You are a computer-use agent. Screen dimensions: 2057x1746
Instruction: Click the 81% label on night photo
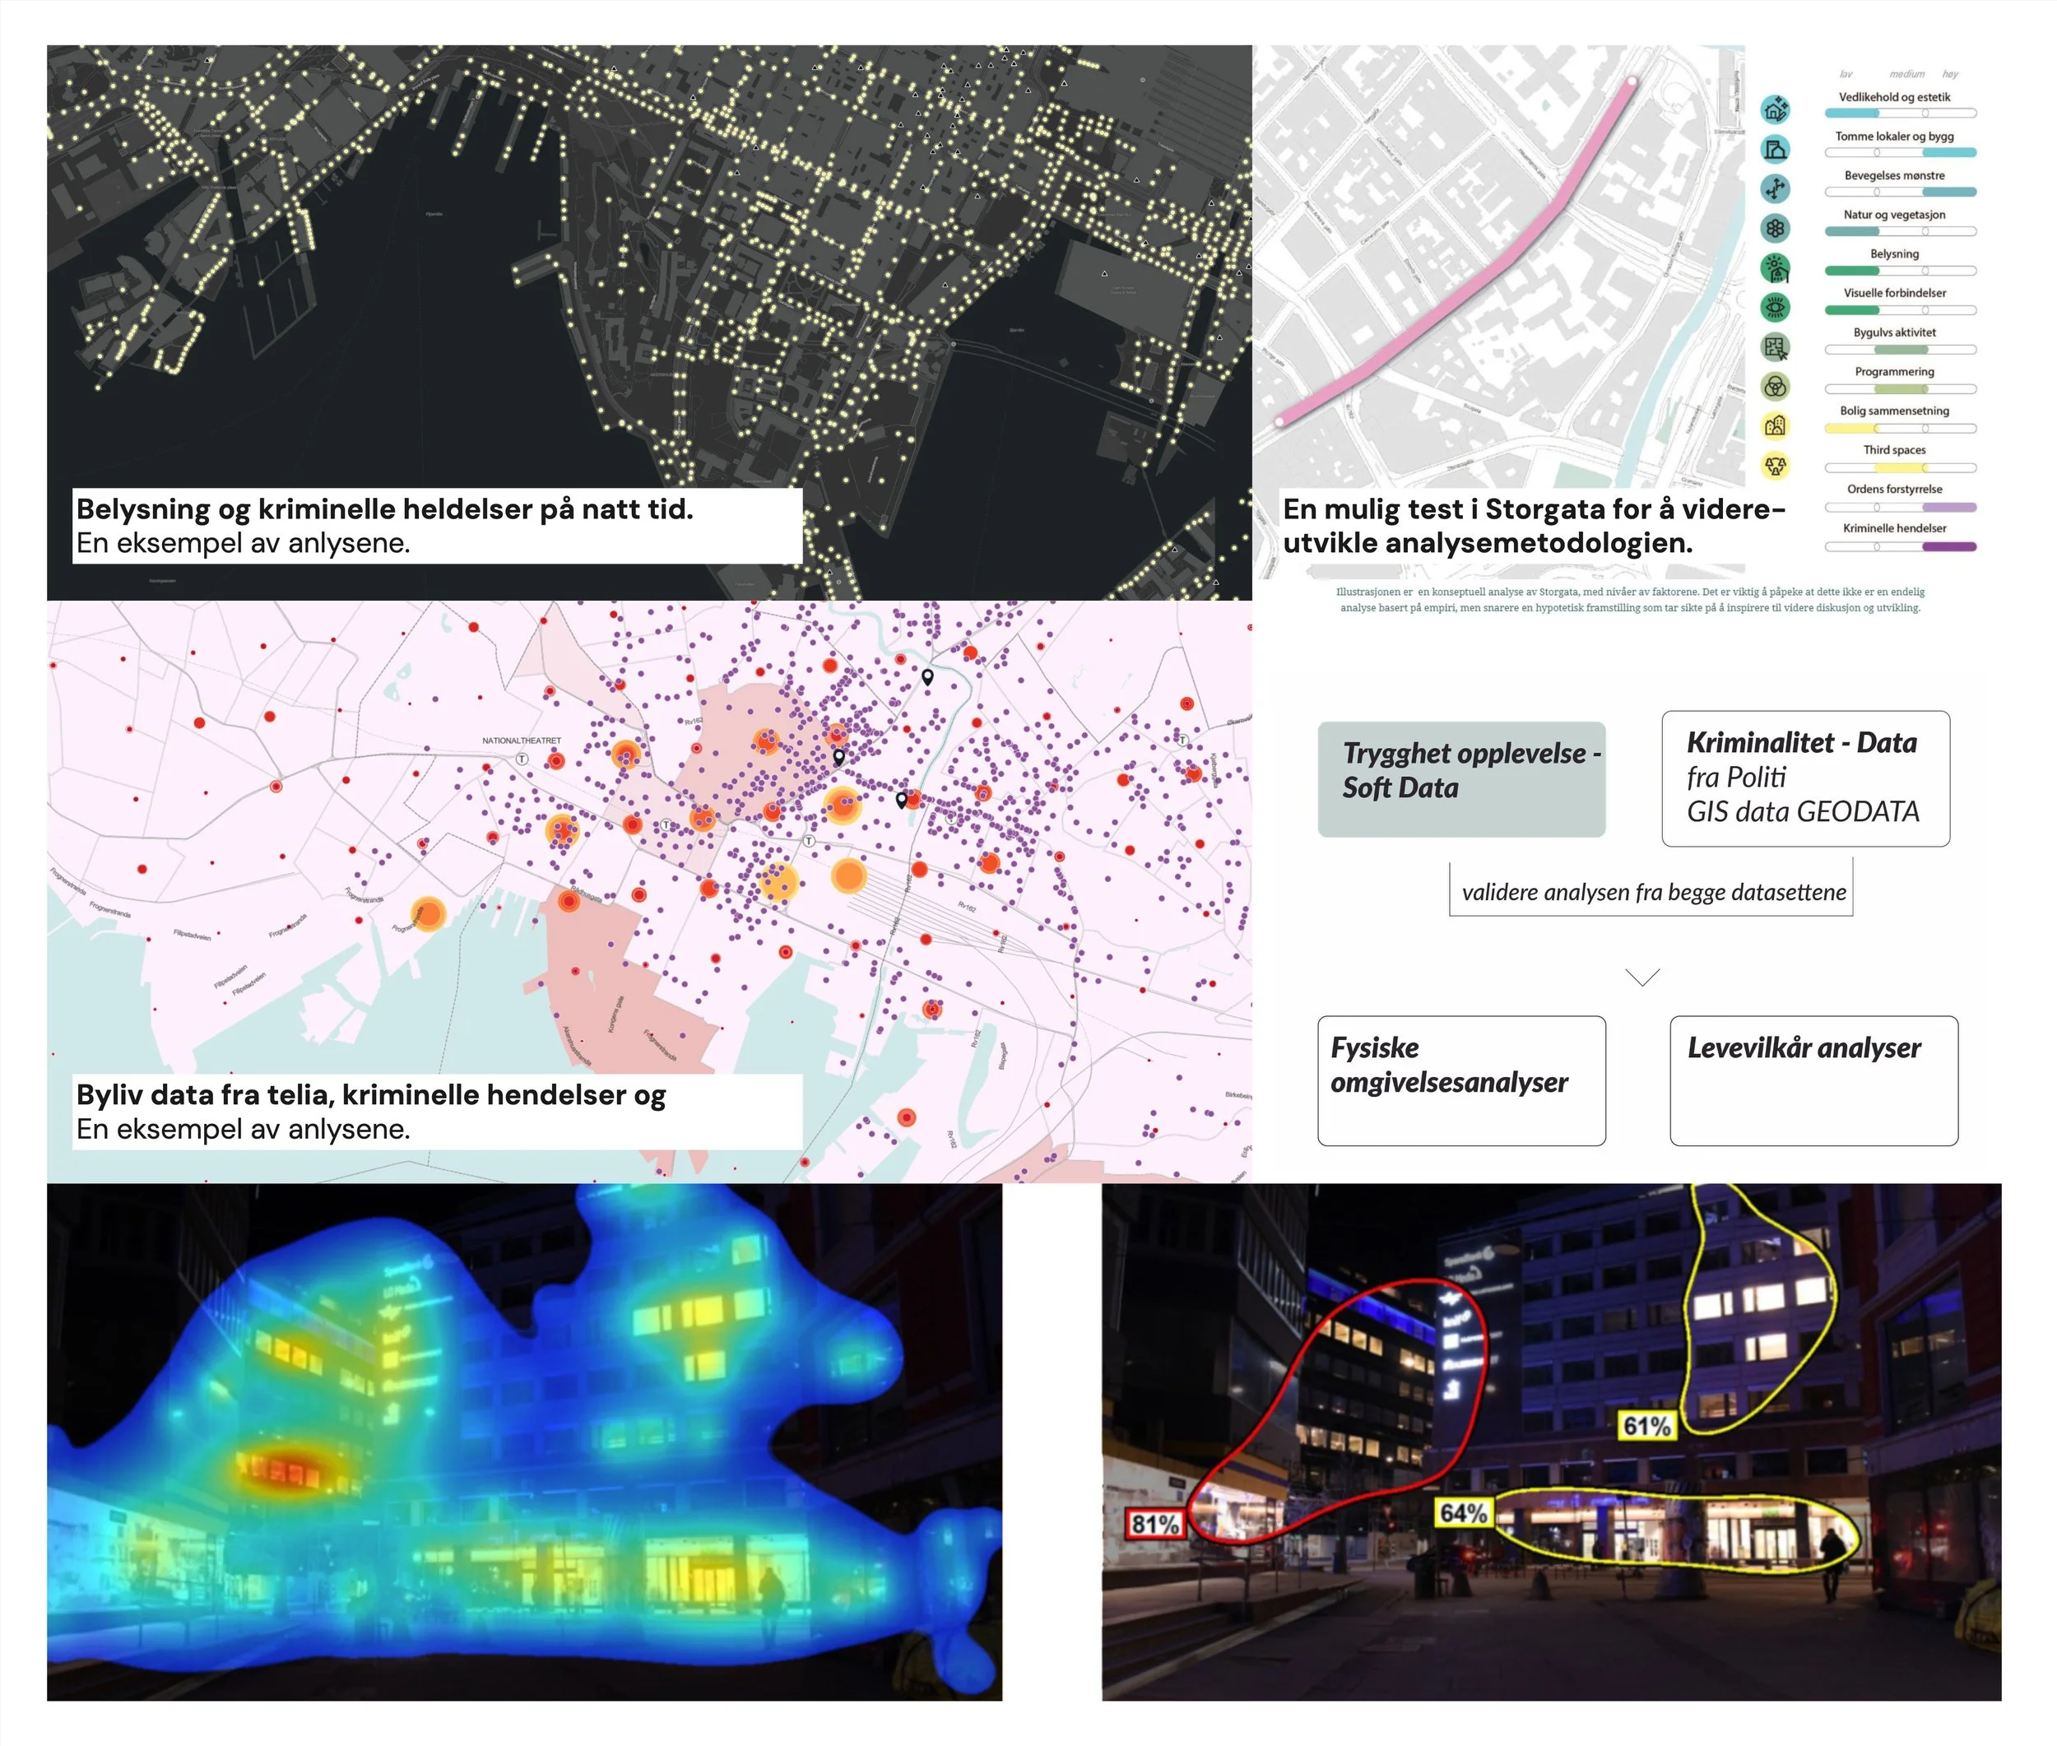pyautogui.click(x=1154, y=1523)
